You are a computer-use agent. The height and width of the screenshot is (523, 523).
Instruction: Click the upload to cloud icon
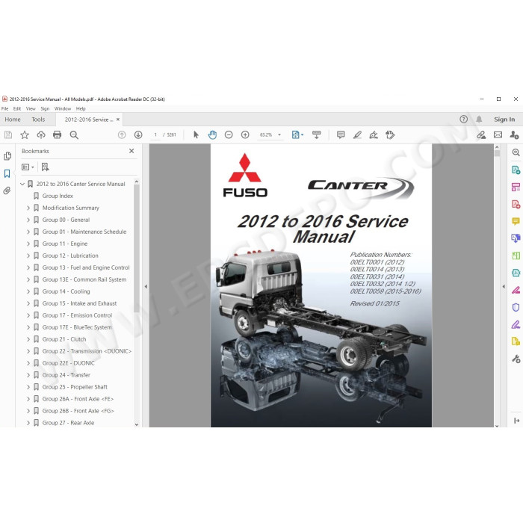pos(40,134)
